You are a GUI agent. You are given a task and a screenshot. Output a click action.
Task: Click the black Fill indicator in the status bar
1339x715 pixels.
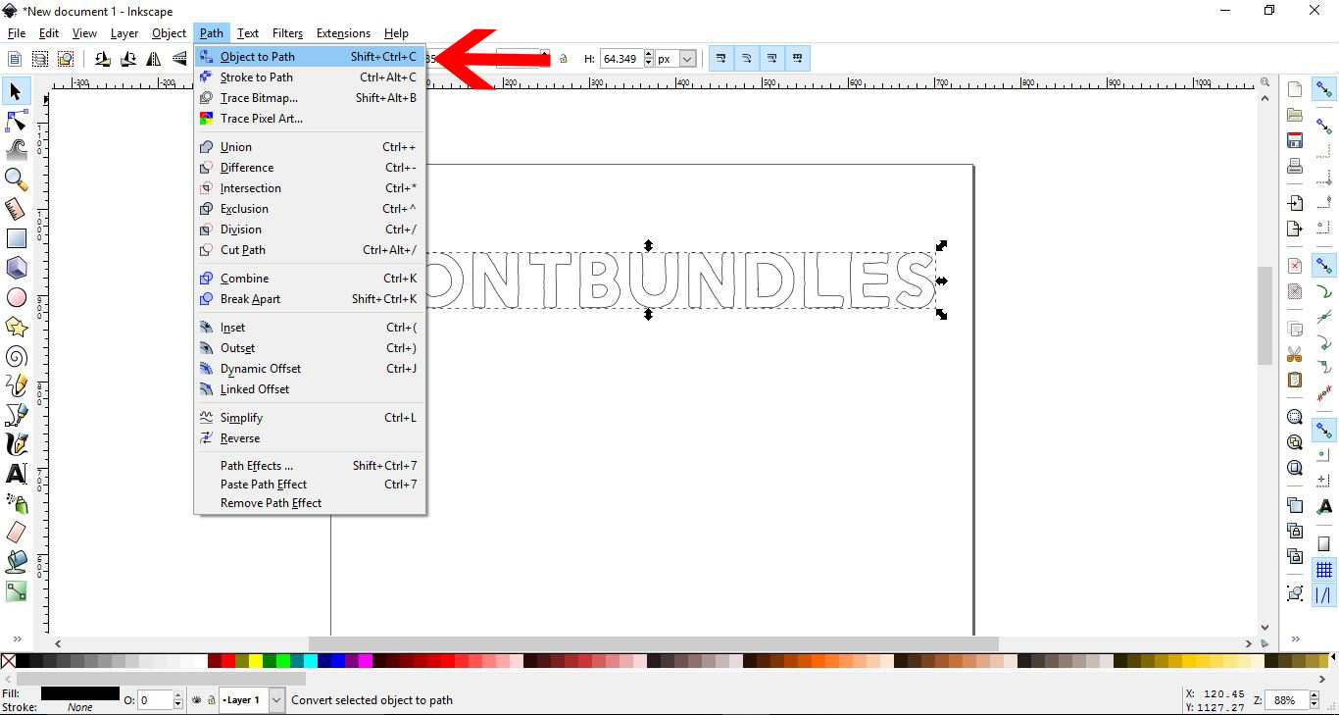(80, 693)
